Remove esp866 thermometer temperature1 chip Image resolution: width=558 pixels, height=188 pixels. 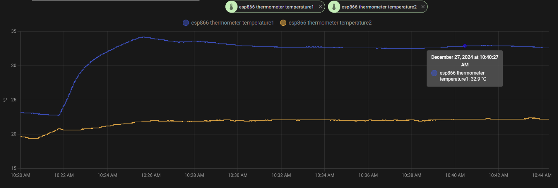point(320,7)
